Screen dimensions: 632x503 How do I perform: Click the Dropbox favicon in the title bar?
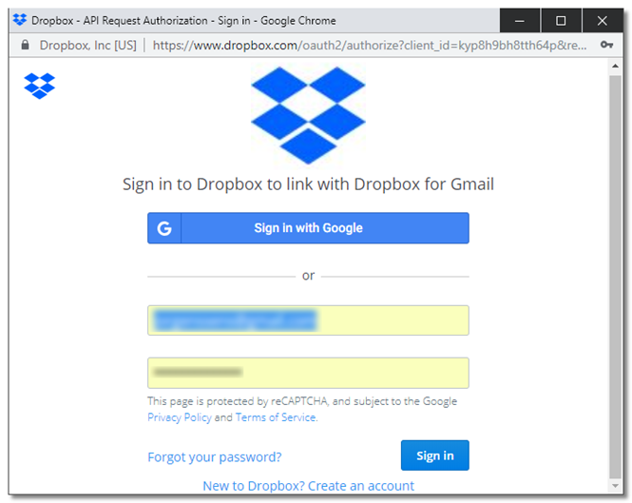tap(20, 20)
